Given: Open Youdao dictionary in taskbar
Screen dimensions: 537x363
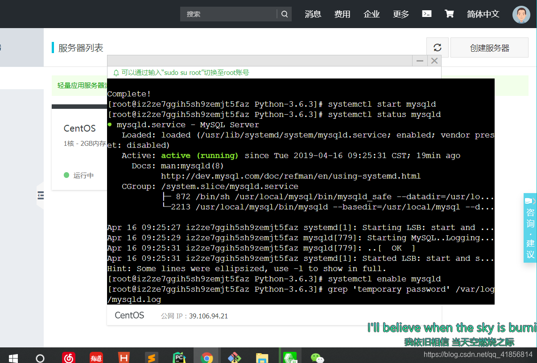Looking at the screenshot, I should coord(96,358).
